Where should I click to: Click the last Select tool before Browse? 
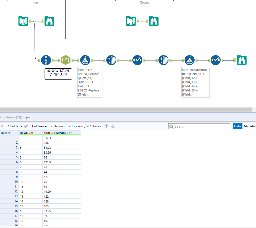(216, 60)
